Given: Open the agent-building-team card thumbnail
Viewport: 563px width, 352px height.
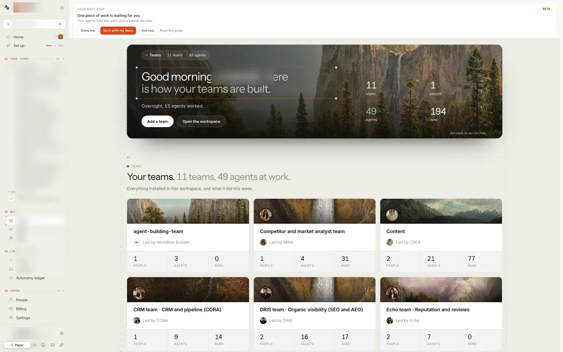Looking at the screenshot, I should 188,211.
